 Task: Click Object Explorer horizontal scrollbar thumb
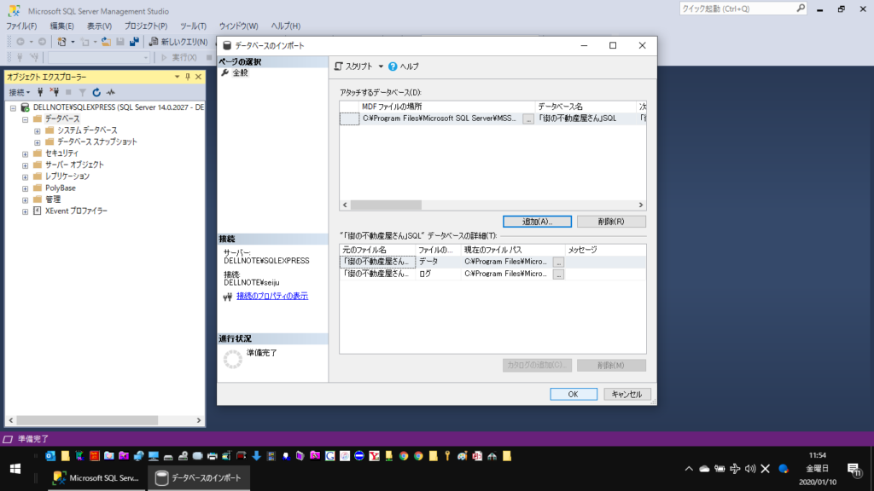pyautogui.click(x=87, y=420)
